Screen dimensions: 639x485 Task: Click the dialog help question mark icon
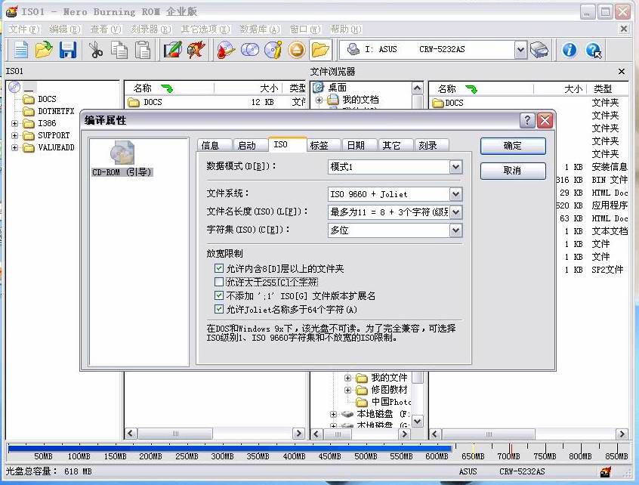pyautogui.click(x=527, y=120)
